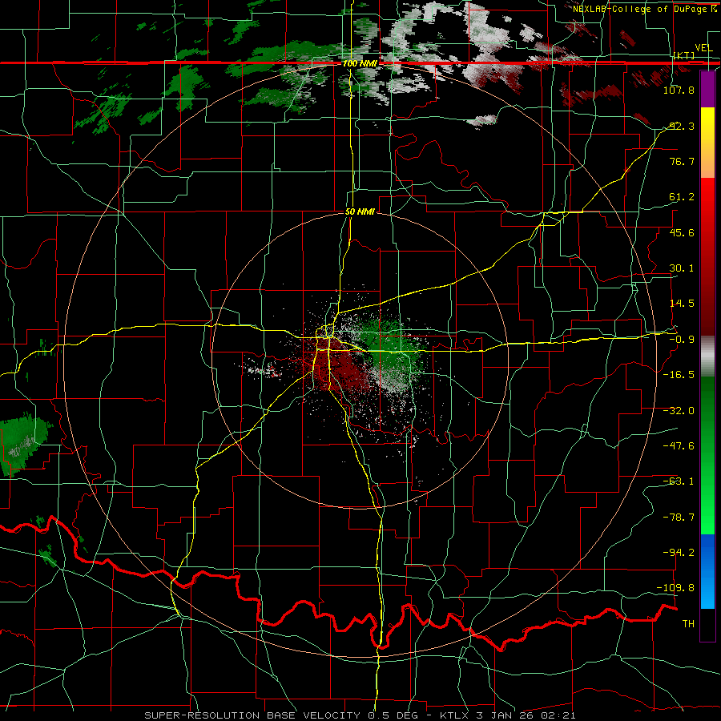Pick the blue segment of the color bar

[707, 571]
